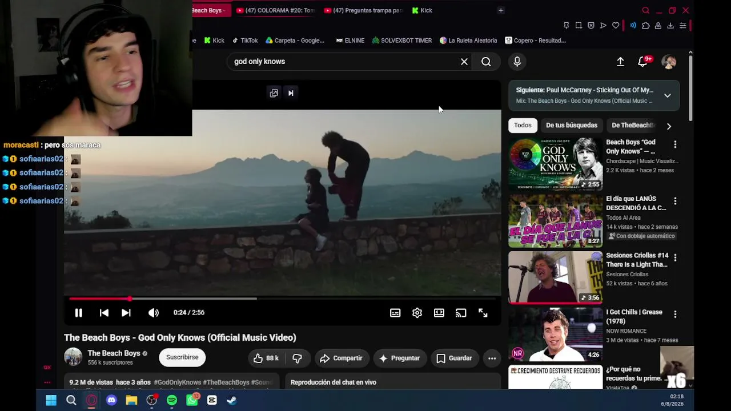Like the video (88 k)
The width and height of the screenshot is (731, 411).
coord(266,358)
